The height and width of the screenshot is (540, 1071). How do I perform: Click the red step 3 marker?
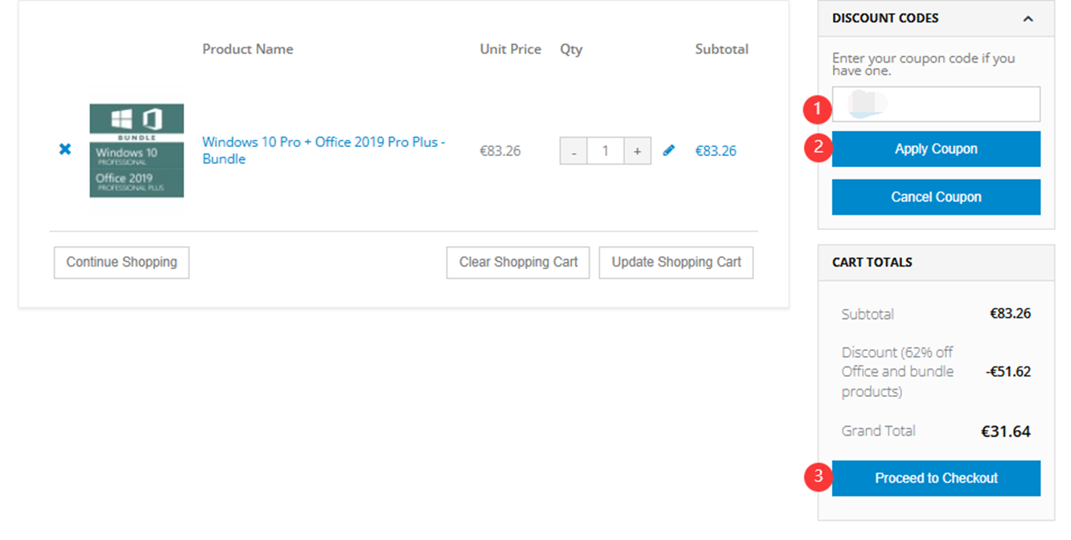(818, 477)
